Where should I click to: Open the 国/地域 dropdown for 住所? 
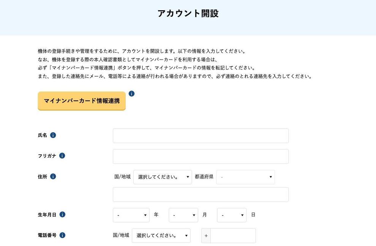[x=163, y=177]
